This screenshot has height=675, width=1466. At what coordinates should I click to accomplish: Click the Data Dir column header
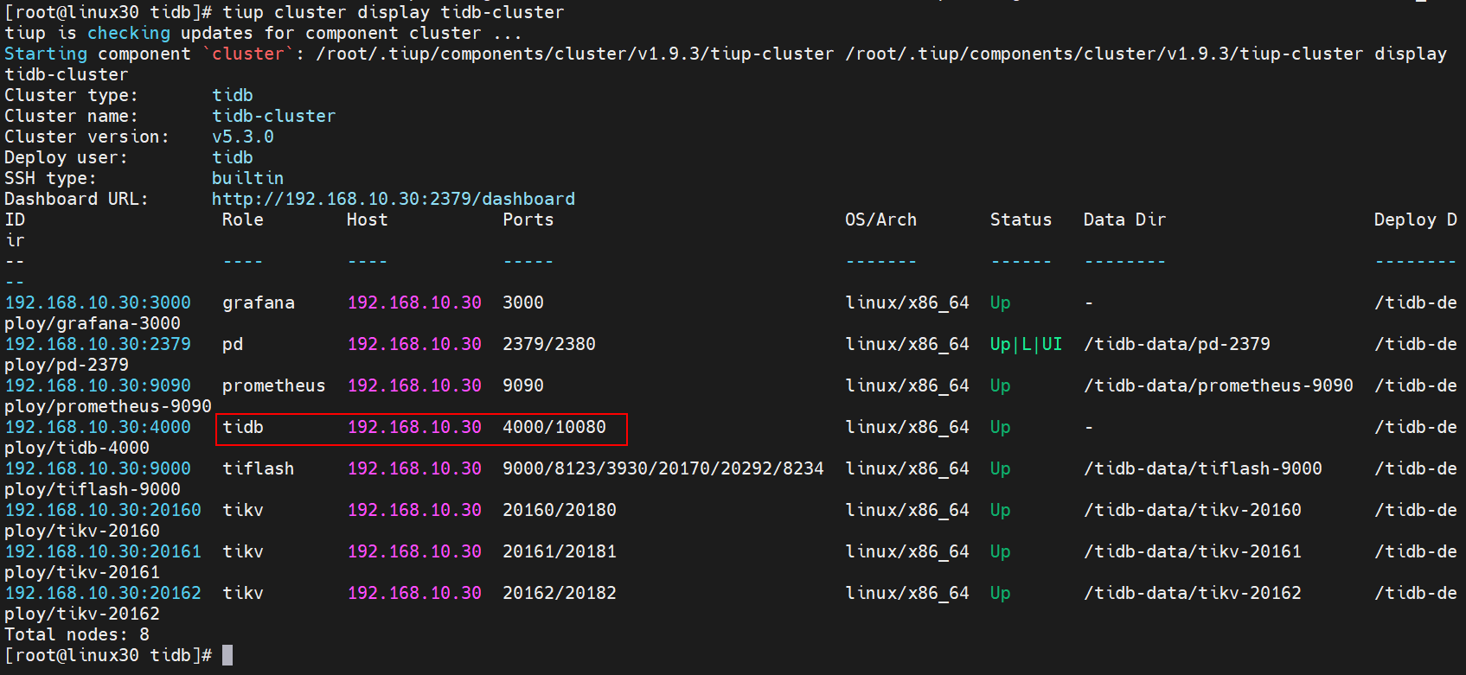pos(1125,220)
